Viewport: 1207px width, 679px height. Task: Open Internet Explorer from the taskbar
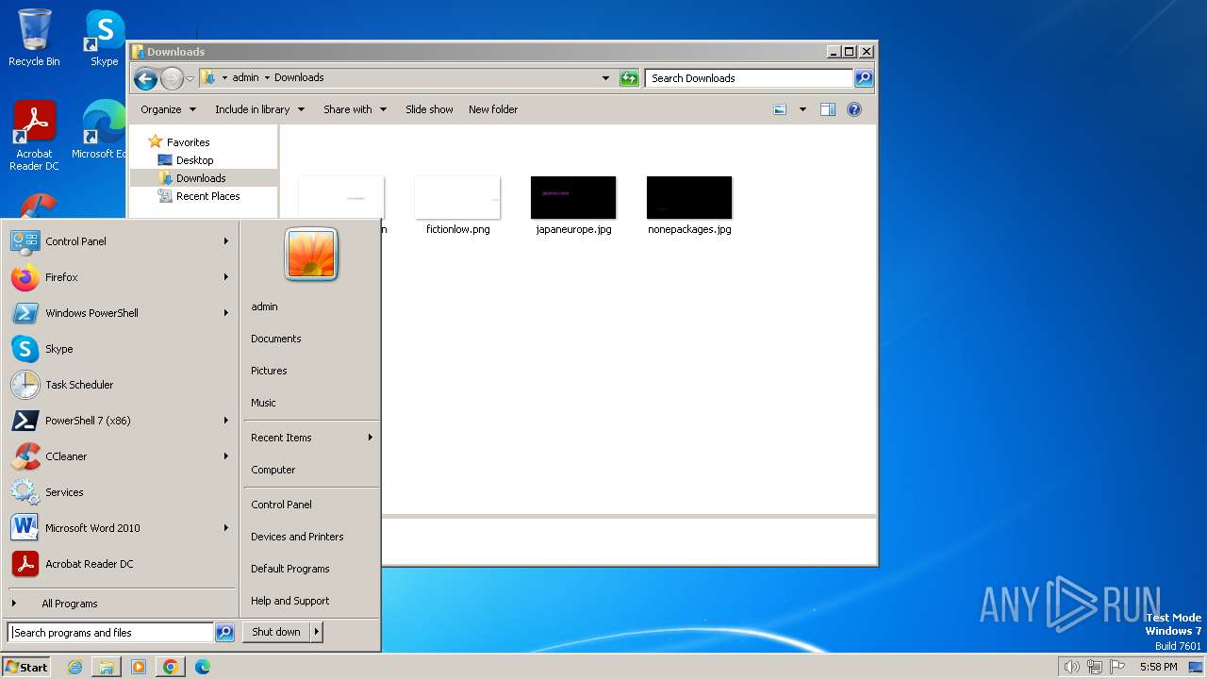pos(74,667)
